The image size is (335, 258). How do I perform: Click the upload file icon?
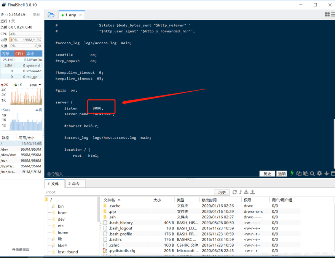(x=252, y=192)
